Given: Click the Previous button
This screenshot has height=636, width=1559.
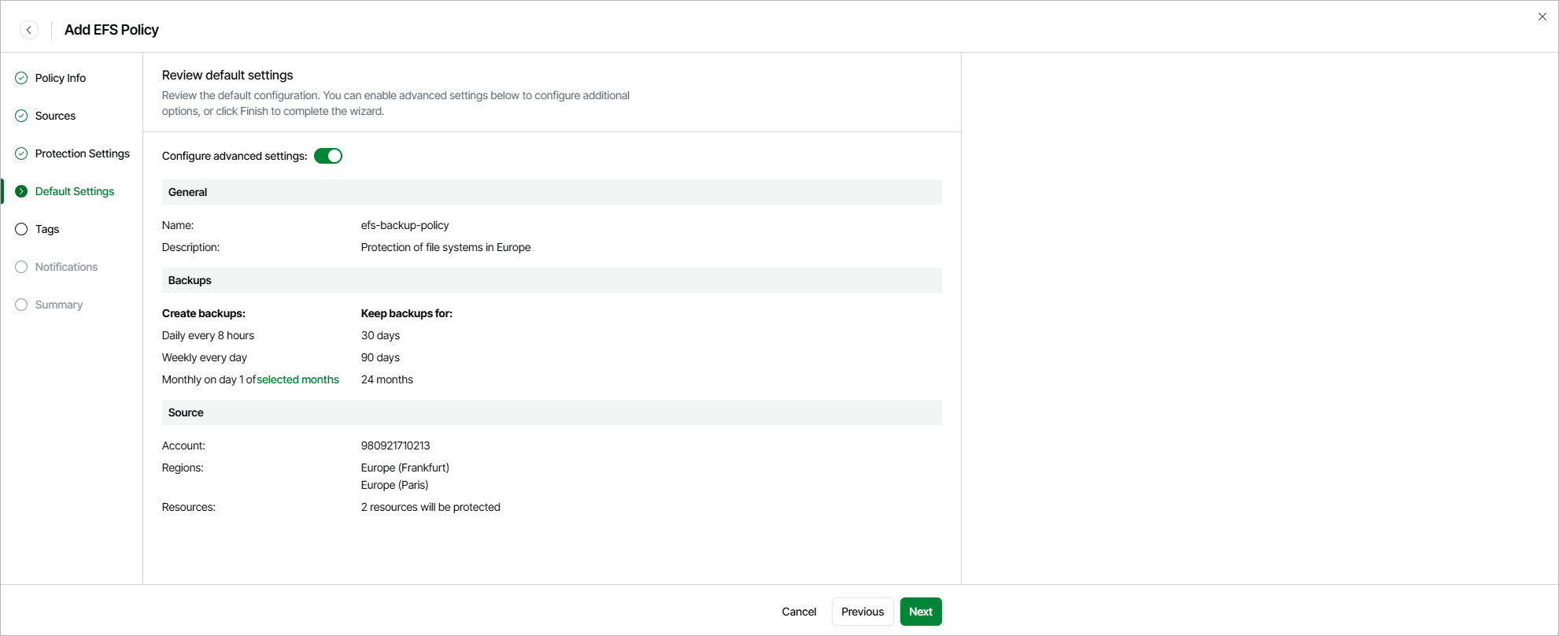Looking at the screenshot, I should [x=862, y=612].
